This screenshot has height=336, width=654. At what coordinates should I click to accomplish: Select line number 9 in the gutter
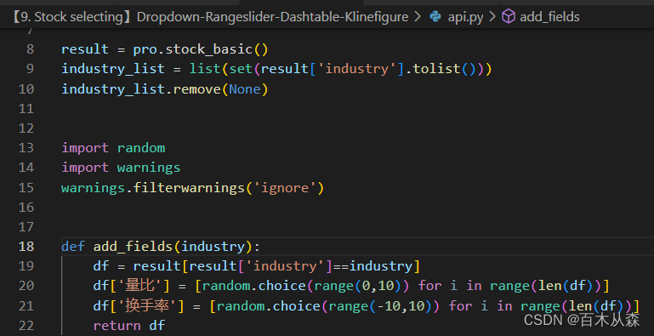coord(30,68)
